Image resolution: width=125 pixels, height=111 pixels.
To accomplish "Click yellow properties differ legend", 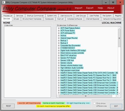I will (x=54, y=106).
